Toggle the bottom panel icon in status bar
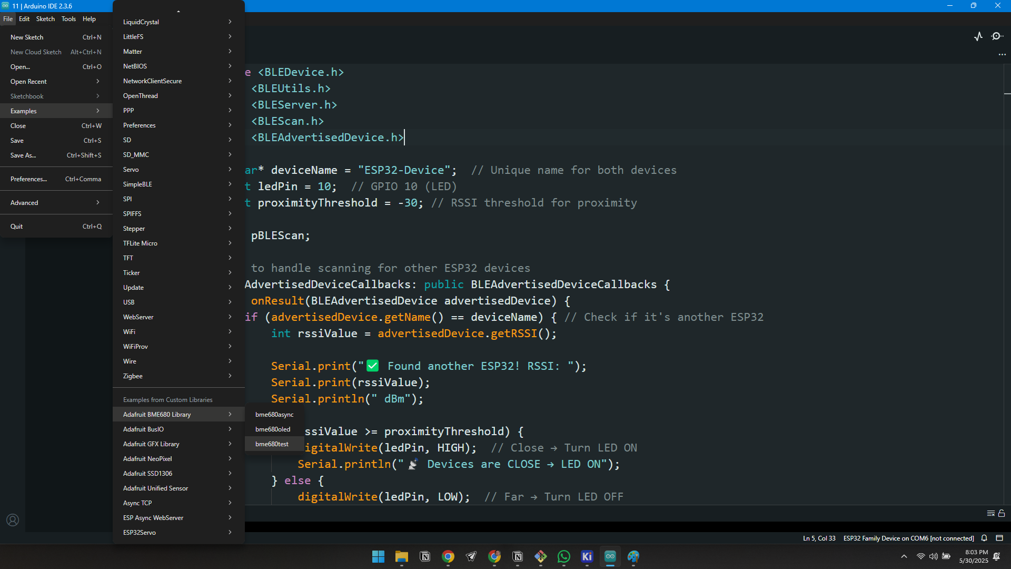Screen dimensions: 1011x569 coord(999,538)
